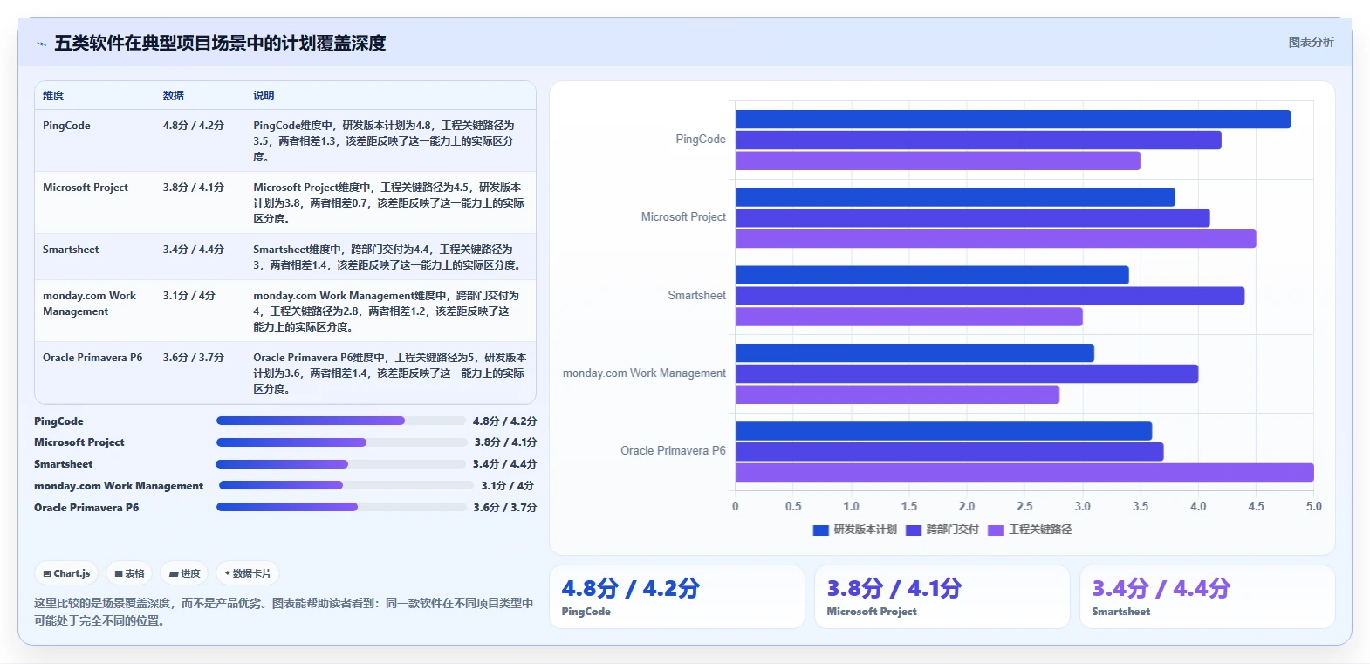Click the 3.1分 / 4分 value in the table
This screenshot has height=664, width=1370.
189,296
